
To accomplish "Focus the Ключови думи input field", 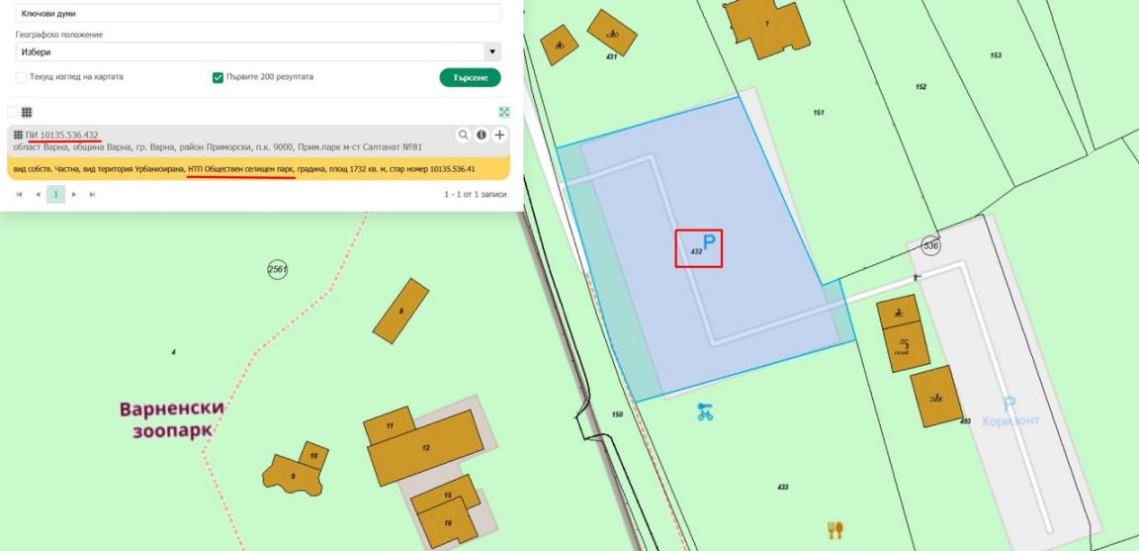I will (x=257, y=14).
